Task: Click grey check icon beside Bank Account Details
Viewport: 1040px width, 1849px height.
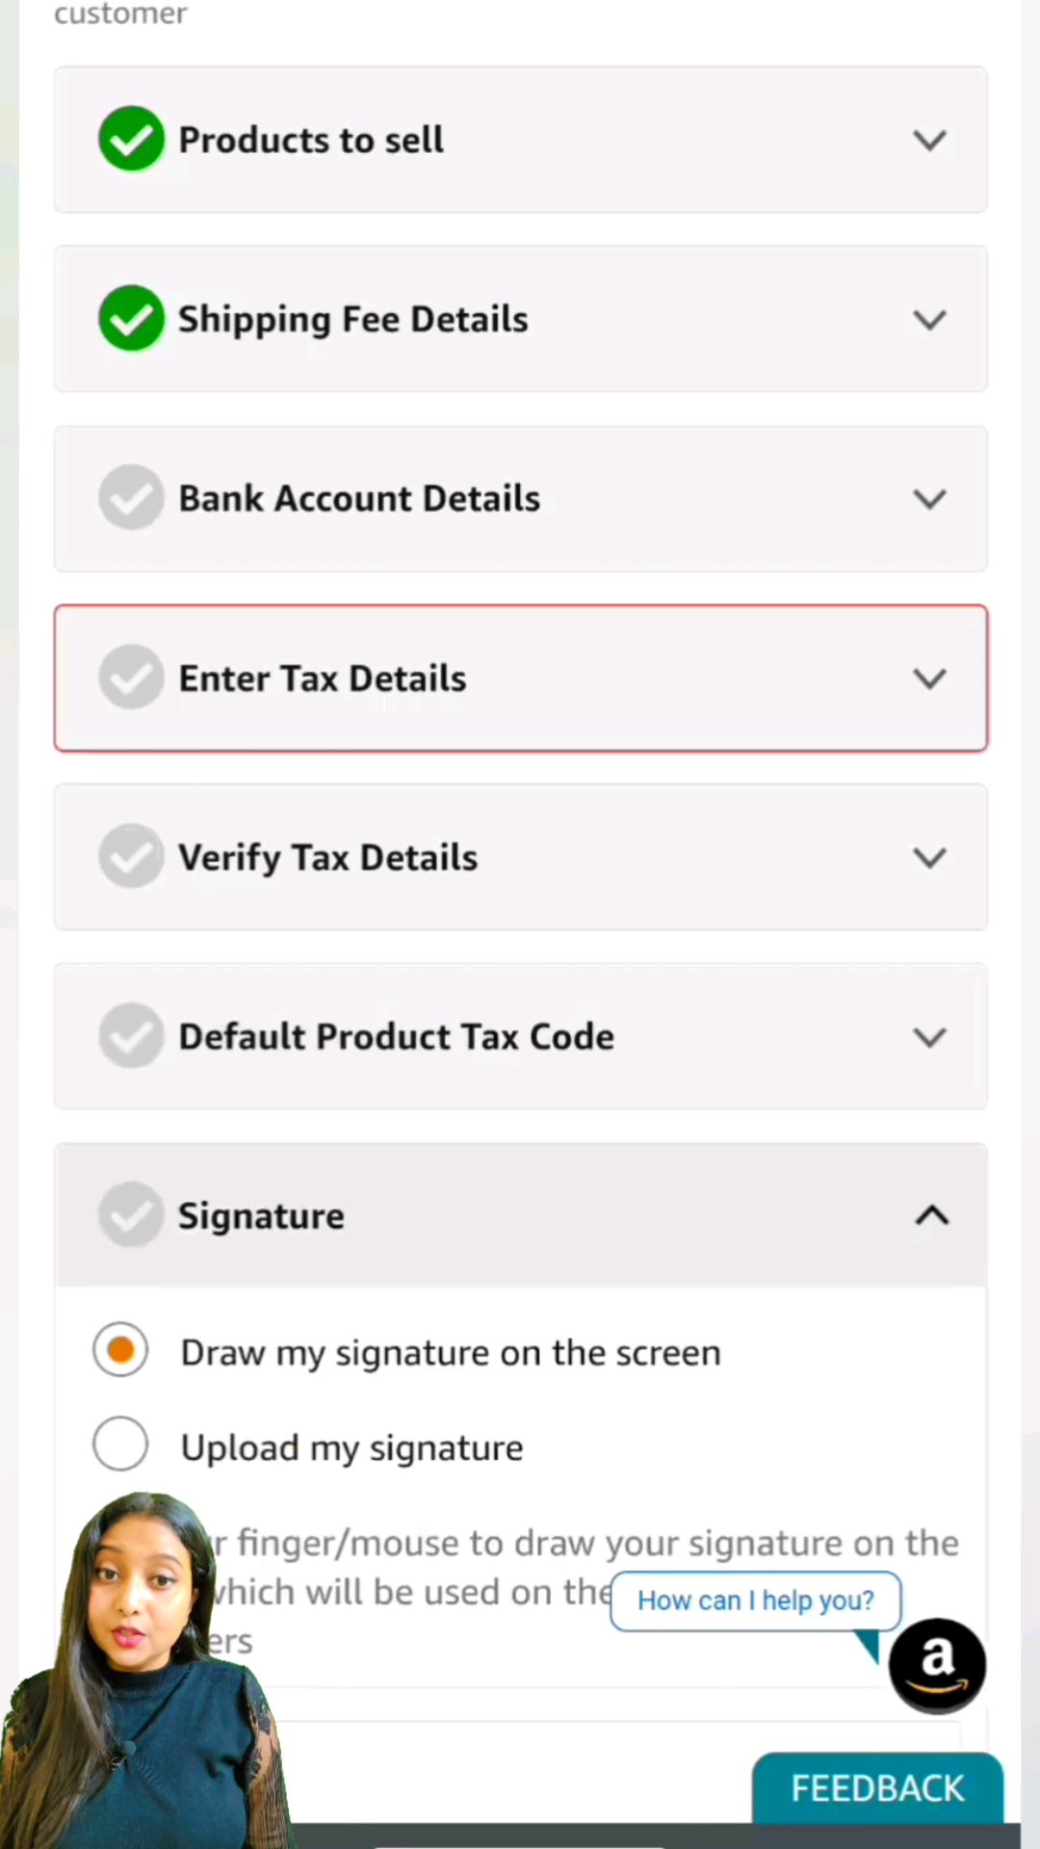Action: (x=131, y=498)
